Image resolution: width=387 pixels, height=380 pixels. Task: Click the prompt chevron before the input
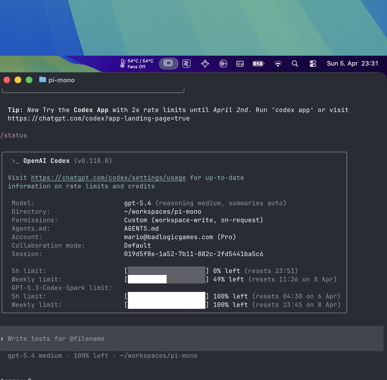pos(2,339)
